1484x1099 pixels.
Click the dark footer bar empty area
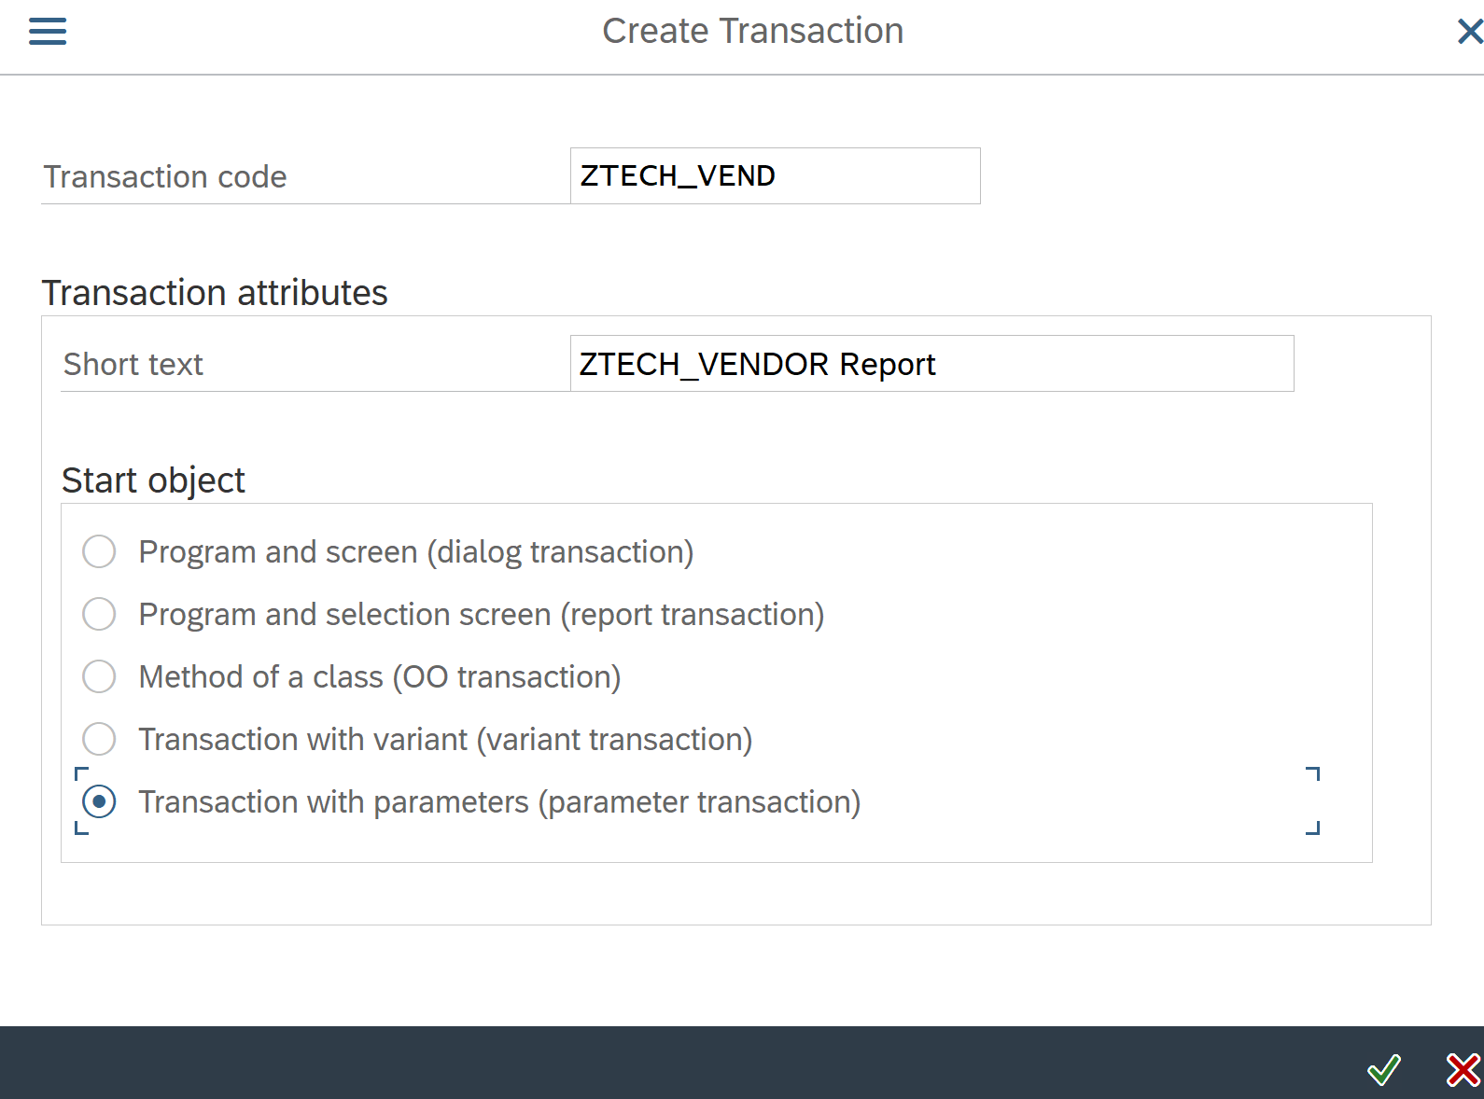[653, 1064]
